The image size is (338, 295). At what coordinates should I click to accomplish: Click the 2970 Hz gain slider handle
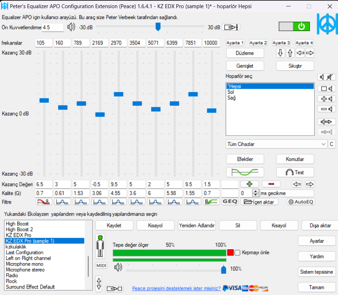click(119, 94)
